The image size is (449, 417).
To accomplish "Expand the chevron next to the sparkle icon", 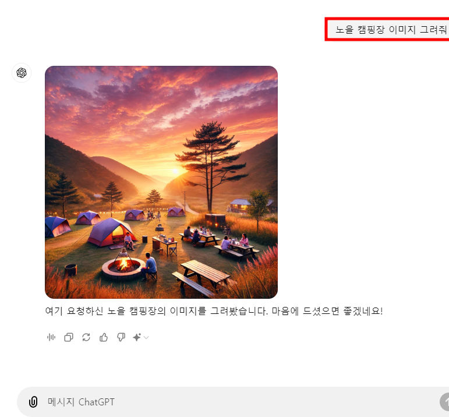I will pyautogui.click(x=146, y=338).
